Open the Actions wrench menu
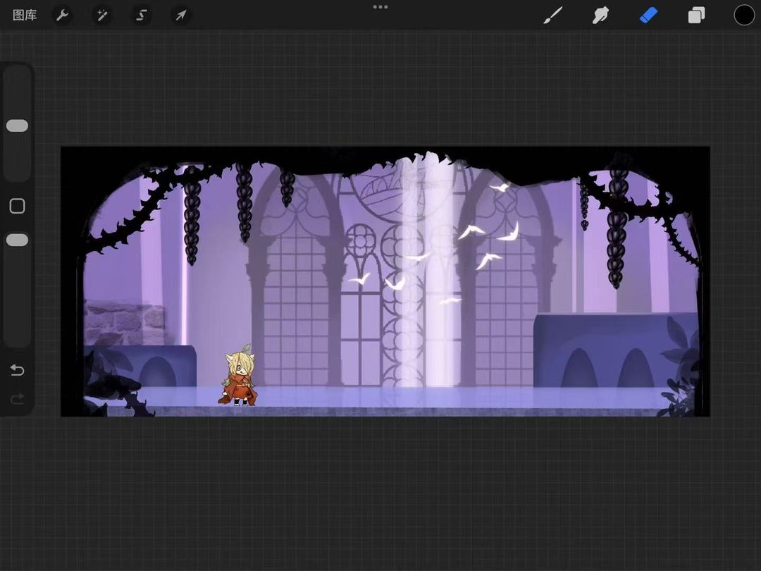The image size is (761, 571). pyautogui.click(x=63, y=15)
